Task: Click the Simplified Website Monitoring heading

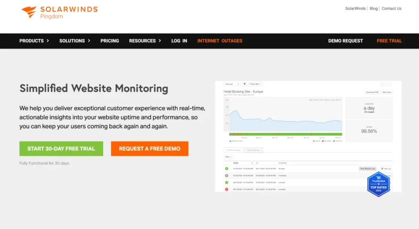Action: (x=94, y=88)
